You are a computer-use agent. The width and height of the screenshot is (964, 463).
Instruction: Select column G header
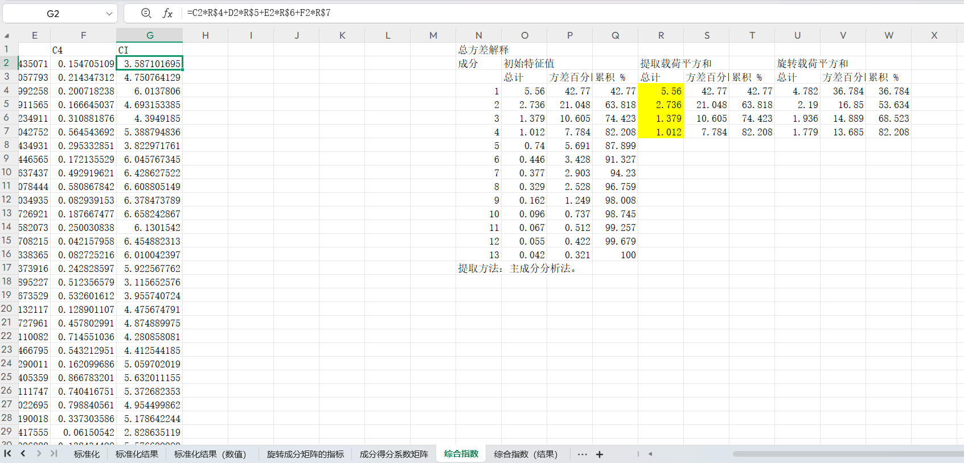tap(150, 35)
